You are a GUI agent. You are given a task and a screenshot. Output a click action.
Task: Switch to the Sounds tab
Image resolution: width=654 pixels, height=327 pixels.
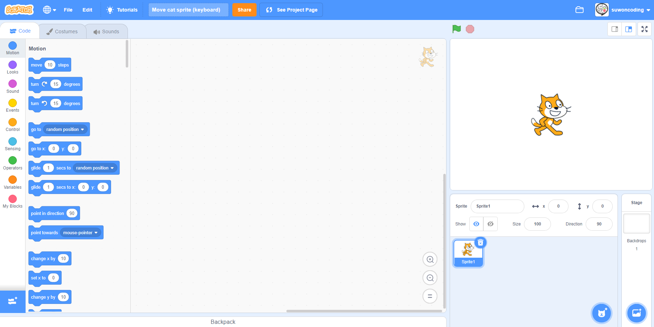click(x=106, y=32)
